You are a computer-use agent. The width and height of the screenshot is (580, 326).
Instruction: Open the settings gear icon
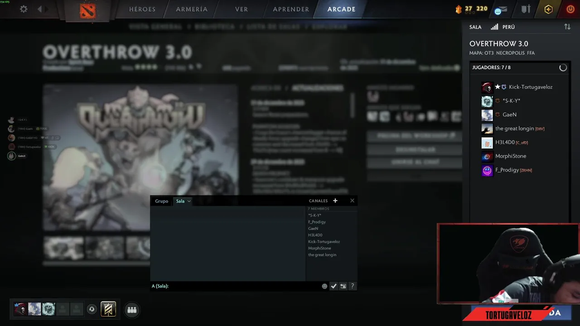pyautogui.click(x=24, y=9)
